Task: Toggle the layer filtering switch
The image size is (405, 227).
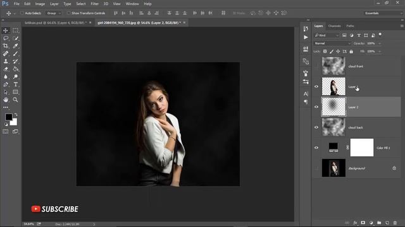Action: click(x=380, y=35)
